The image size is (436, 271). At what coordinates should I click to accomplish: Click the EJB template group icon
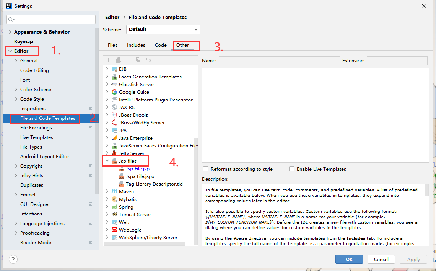pyautogui.click(x=114, y=69)
